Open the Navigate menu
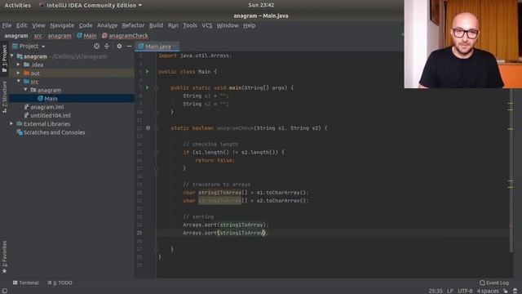 tap(62, 25)
